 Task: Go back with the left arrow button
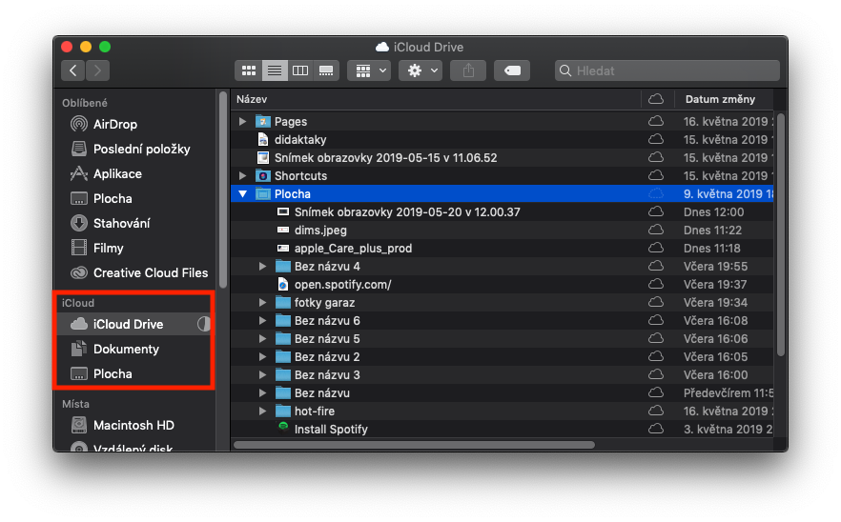pos(72,70)
